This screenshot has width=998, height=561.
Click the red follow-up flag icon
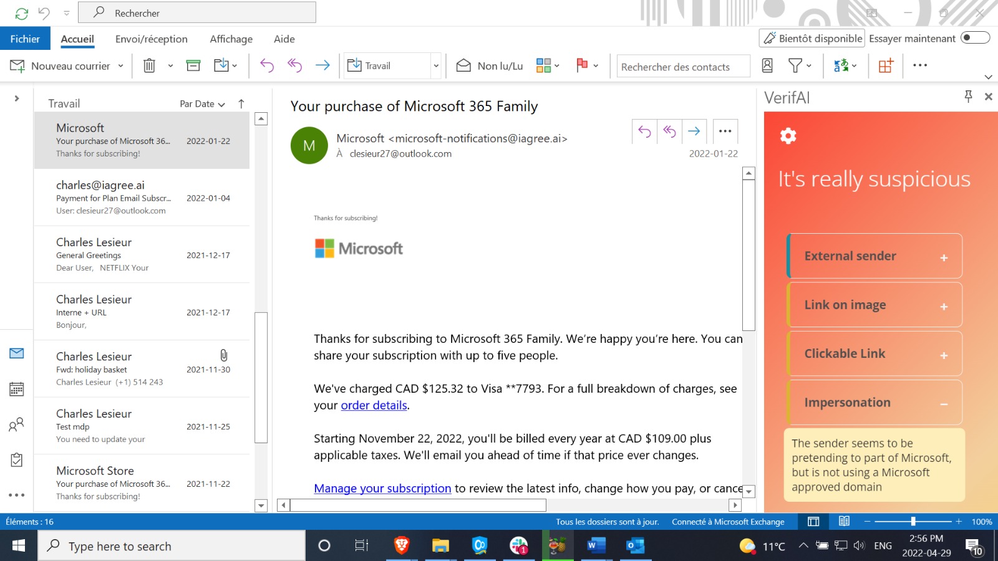(x=582, y=65)
